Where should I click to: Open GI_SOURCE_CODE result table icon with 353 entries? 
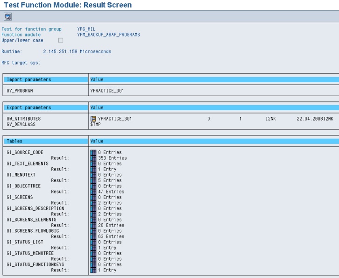pyautogui.click(x=93, y=158)
